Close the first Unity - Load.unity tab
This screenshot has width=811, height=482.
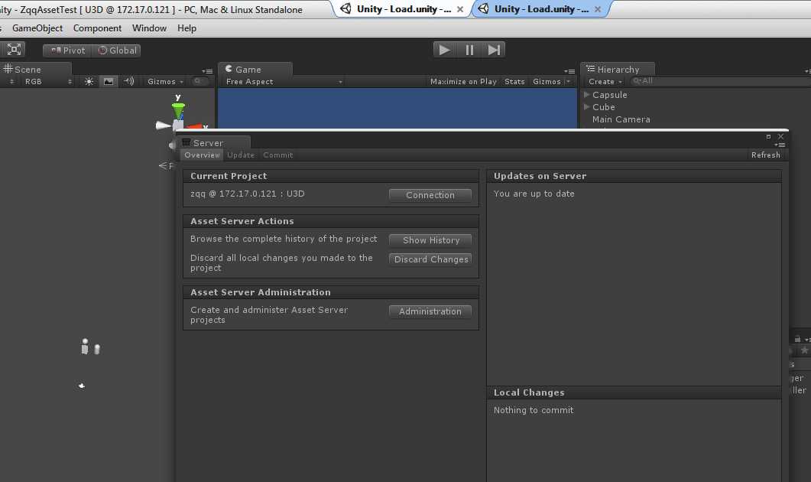[460, 9]
